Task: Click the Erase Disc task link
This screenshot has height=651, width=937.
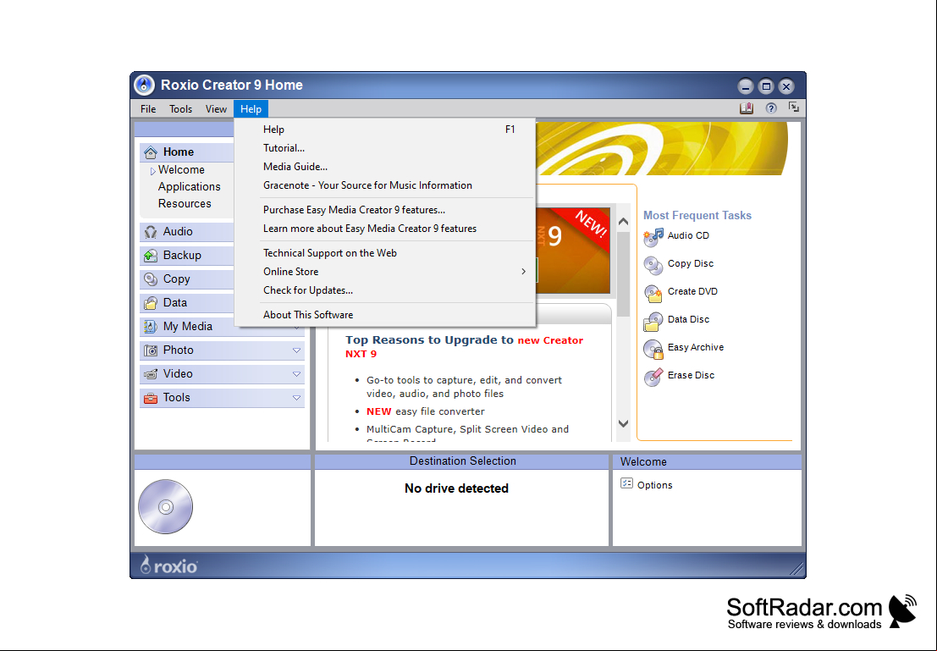Action: (x=691, y=375)
